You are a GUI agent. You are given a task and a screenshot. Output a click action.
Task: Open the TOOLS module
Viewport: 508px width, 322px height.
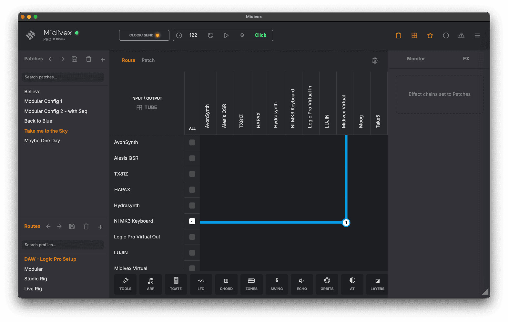click(125, 284)
